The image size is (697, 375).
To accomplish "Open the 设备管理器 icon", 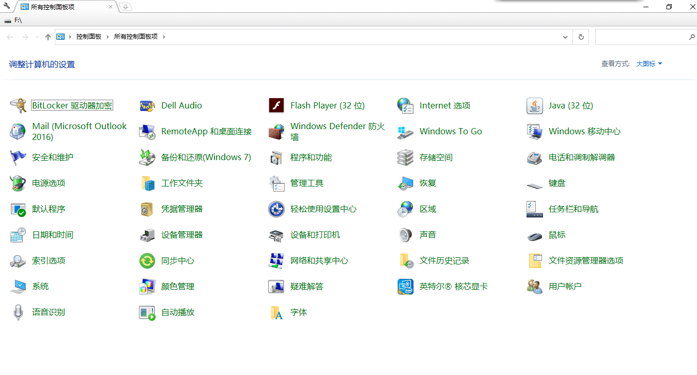I will coord(147,235).
